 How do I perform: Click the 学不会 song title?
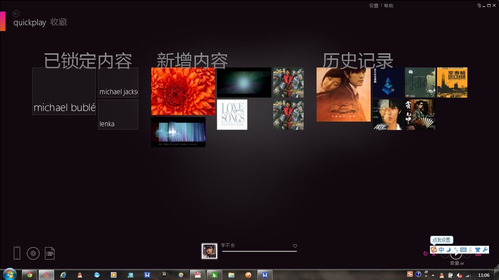pos(228,245)
